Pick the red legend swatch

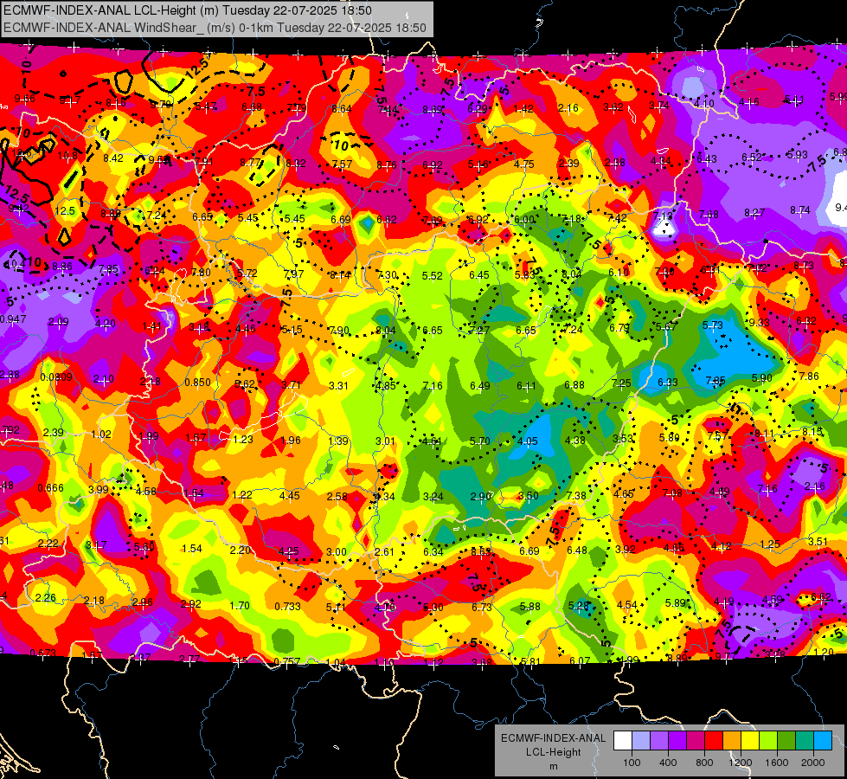tap(714, 741)
